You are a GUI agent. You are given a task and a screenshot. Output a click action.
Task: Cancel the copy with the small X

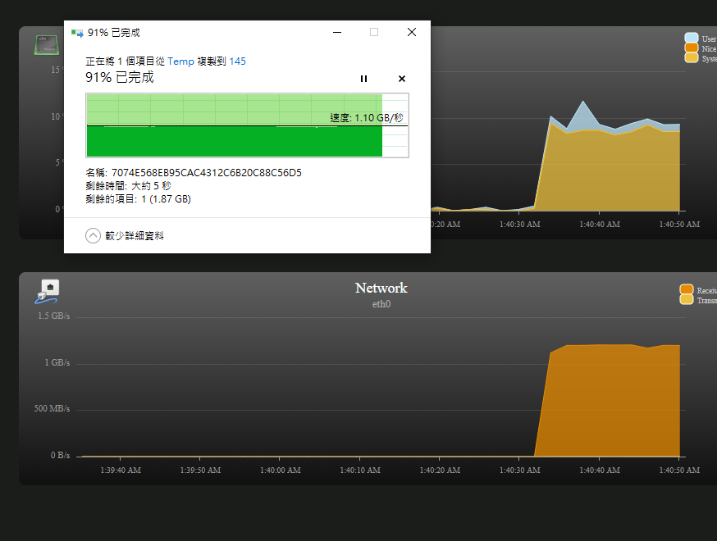(401, 79)
